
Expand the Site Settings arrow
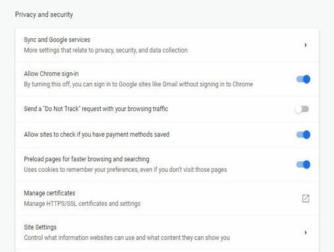pyautogui.click(x=306, y=232)
